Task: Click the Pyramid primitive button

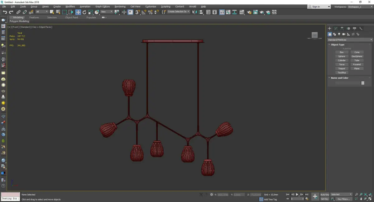Action: pyautogui.click(x=357, y=64)
